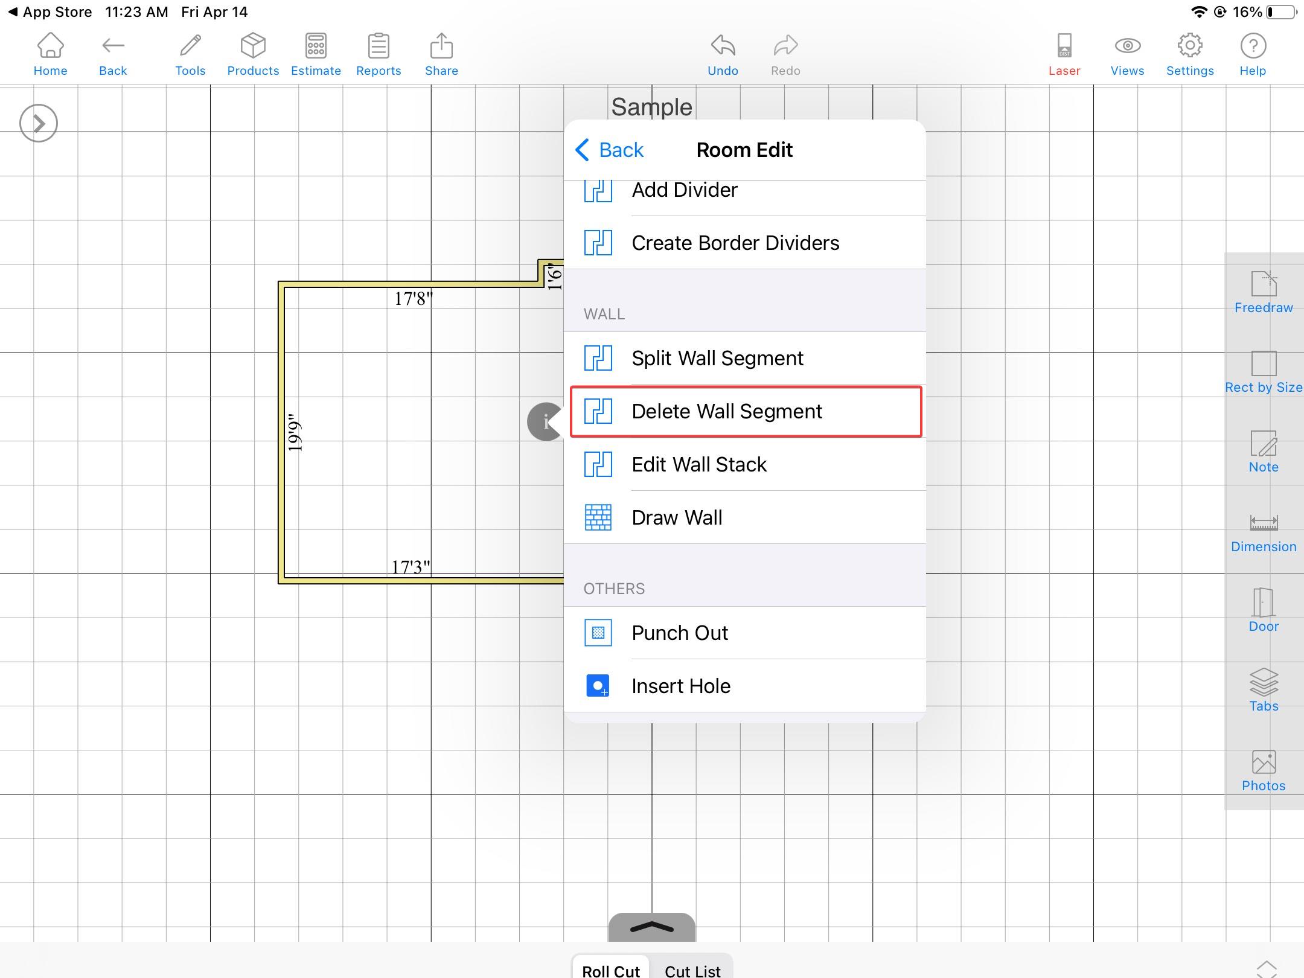This screenshot has height=978, width=1304.
Task: Toggle the Views visibility options
Action: [1127, 54]
